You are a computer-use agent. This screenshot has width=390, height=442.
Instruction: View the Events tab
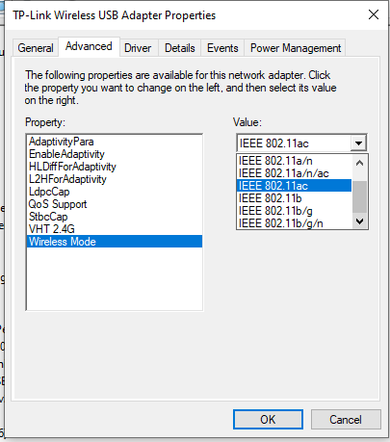[222, 48]
